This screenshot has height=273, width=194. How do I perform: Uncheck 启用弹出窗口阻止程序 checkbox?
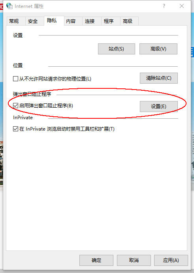coord(15,105)
